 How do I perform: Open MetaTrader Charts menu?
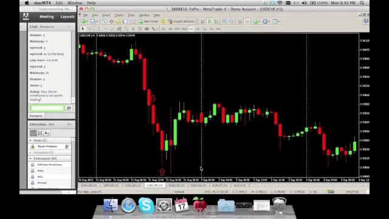119,15
